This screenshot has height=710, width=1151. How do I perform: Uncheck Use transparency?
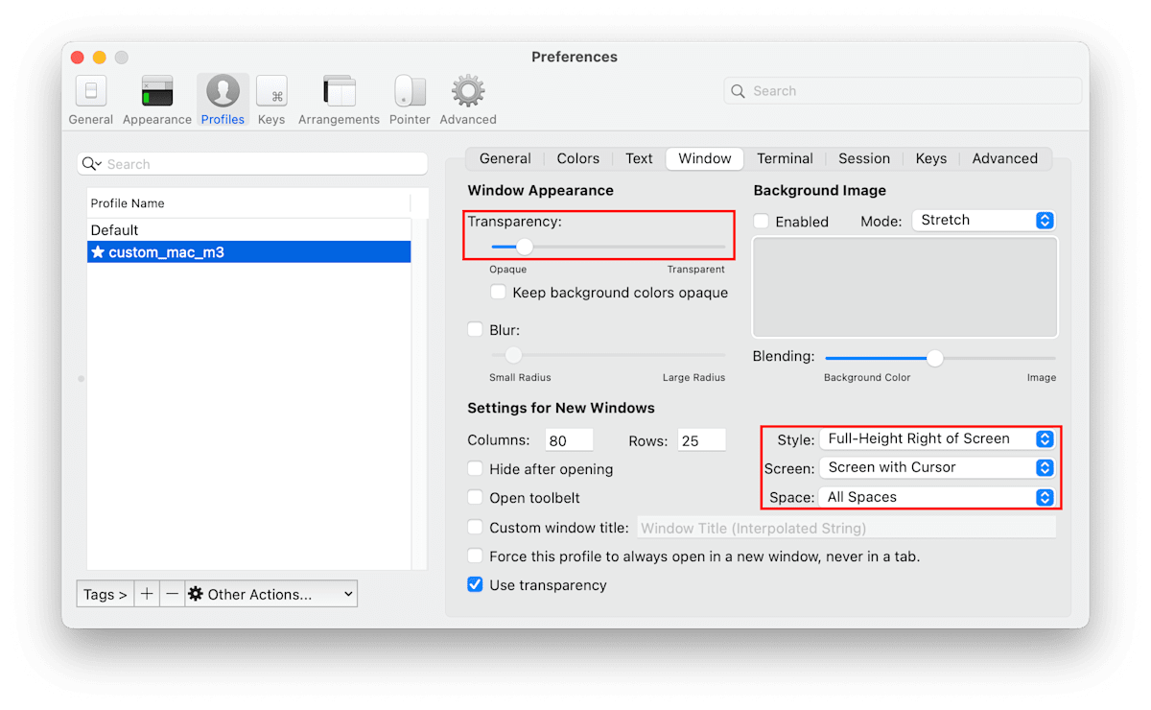tap(476, 584)
